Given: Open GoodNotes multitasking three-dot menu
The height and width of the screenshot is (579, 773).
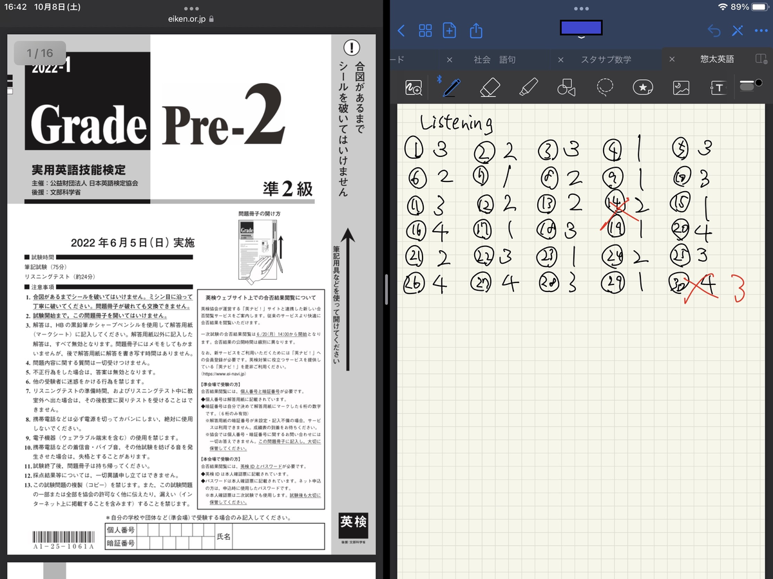Looking at the screenshot, I should point(581,8).
